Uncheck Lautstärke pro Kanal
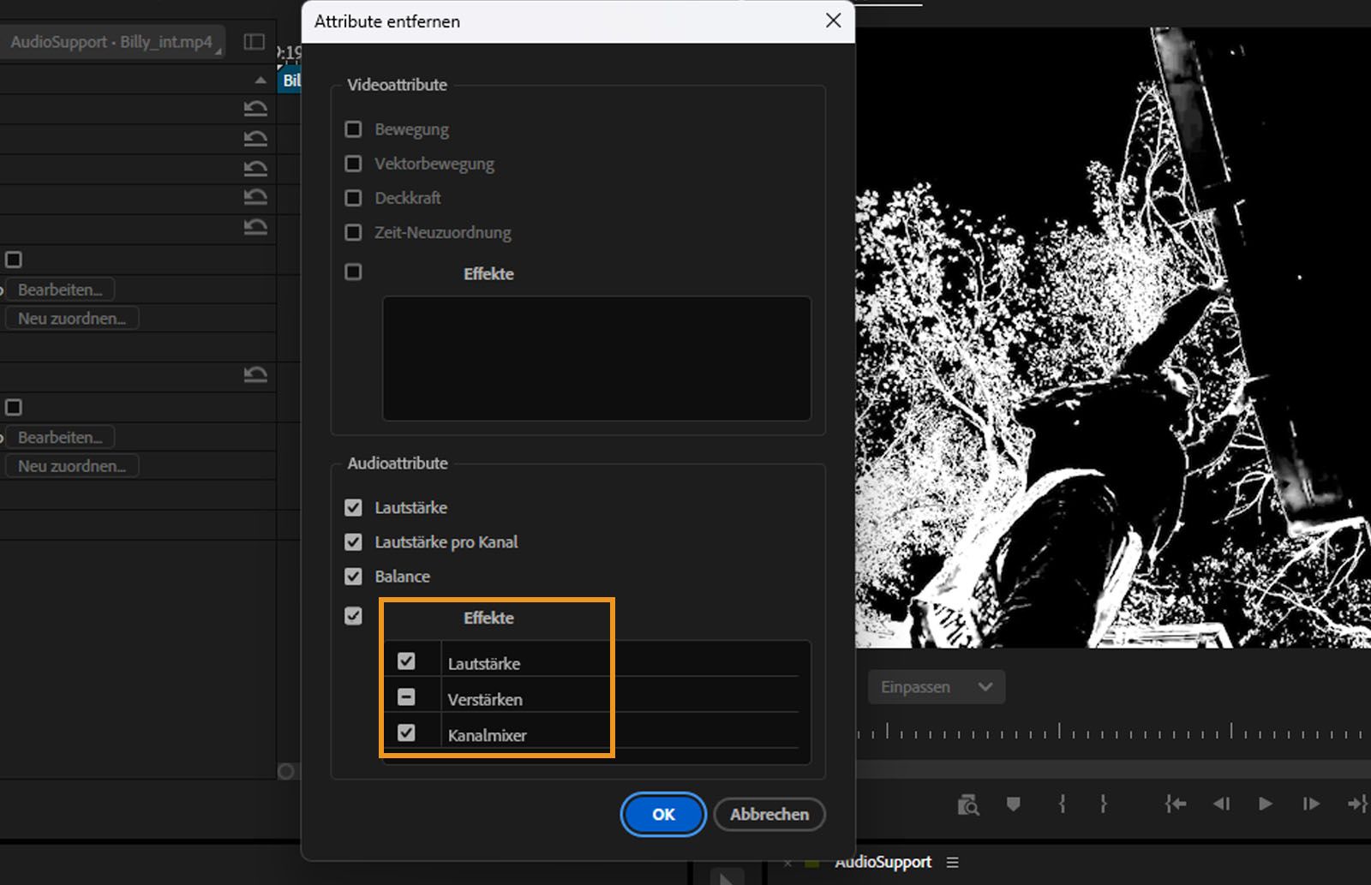 pyautogui.click(x=353, y=542)
